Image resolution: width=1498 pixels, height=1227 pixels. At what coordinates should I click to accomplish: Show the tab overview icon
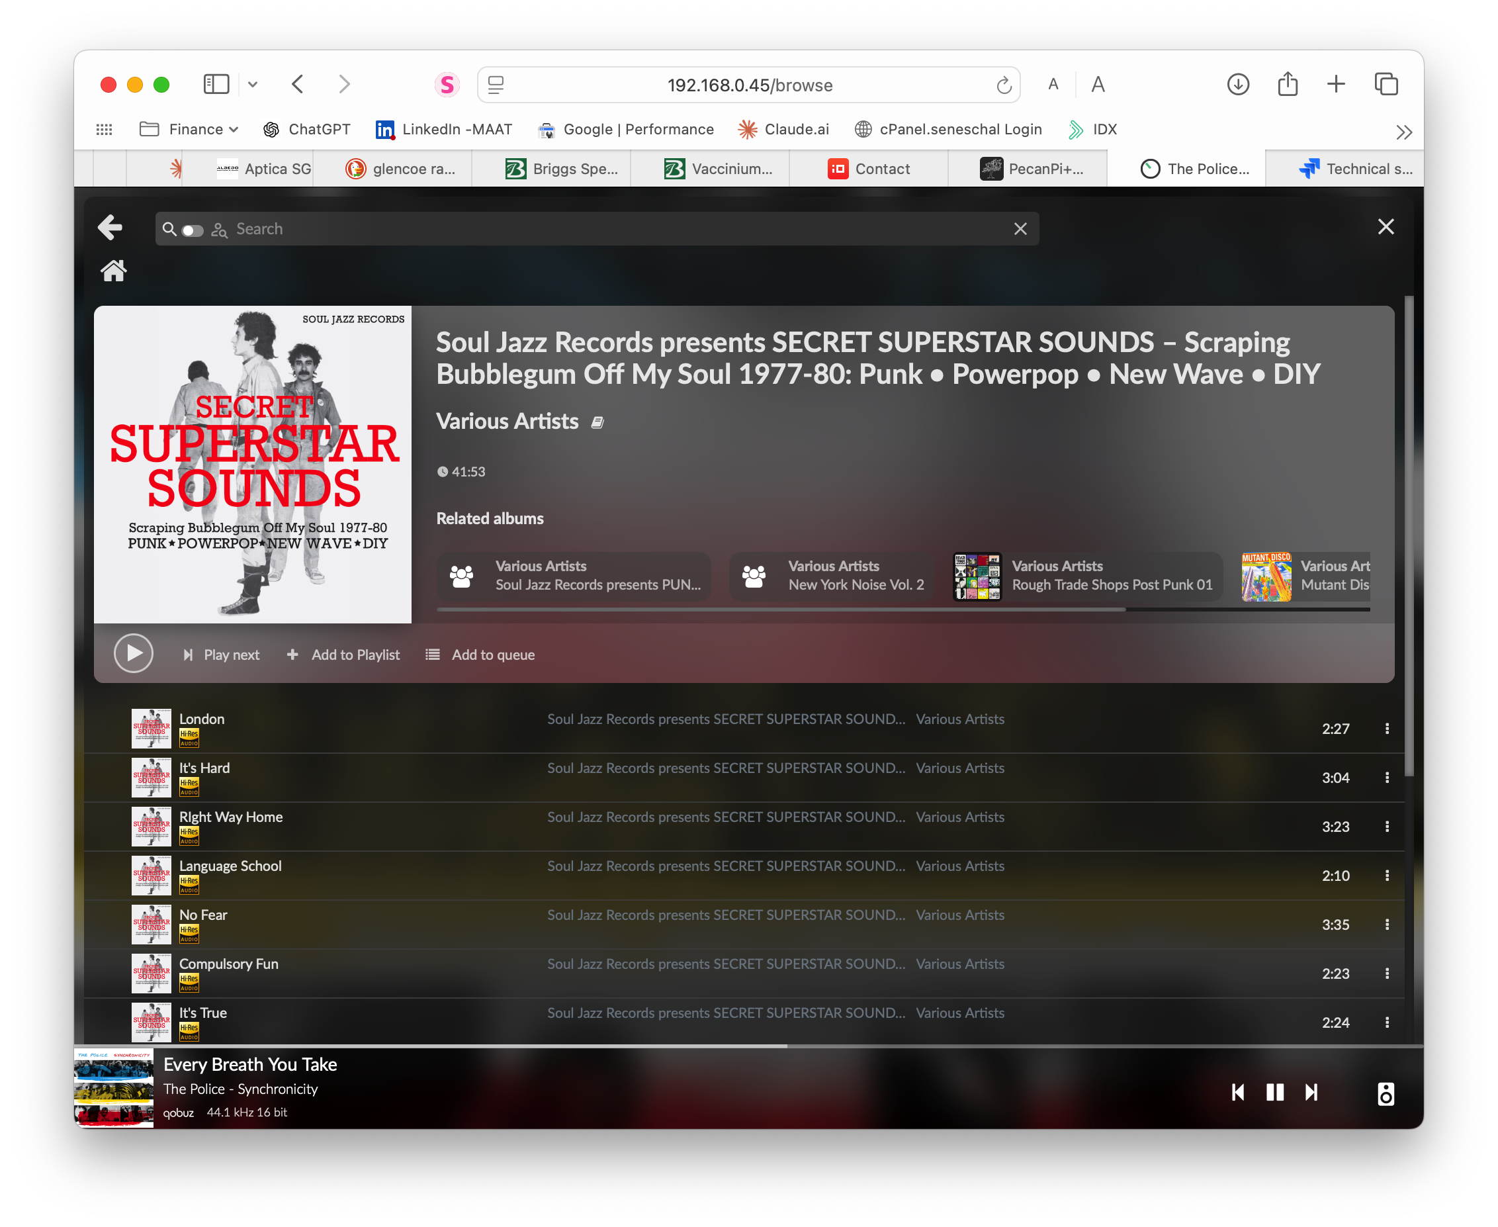pyautogui.click(x=1386, y=85)
